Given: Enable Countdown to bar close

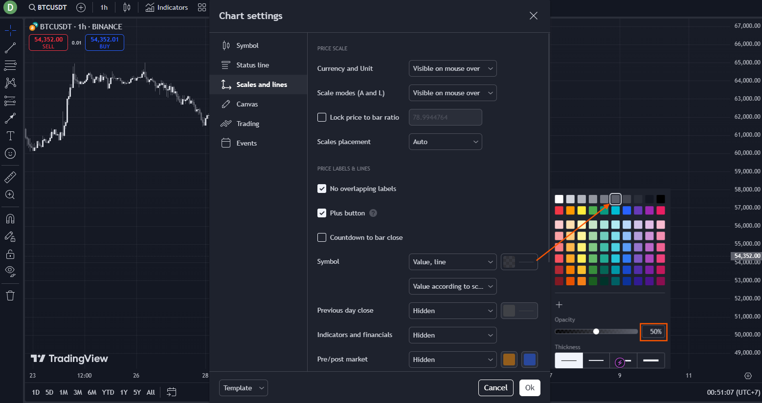Looking at the screenshot, I should (322, 237).
